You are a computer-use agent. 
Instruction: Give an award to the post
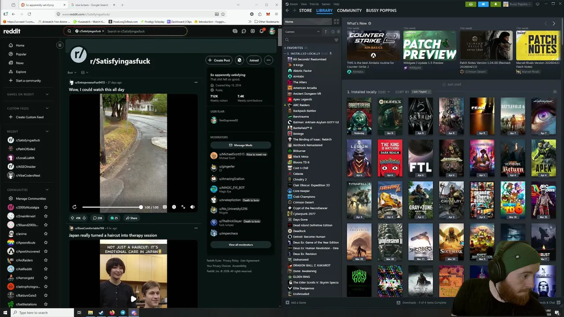pos(114,218)
